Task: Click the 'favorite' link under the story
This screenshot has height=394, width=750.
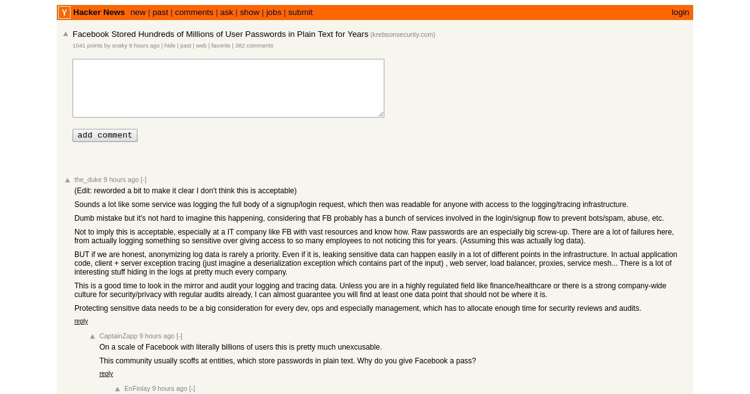Action: [x=221, y=46]
